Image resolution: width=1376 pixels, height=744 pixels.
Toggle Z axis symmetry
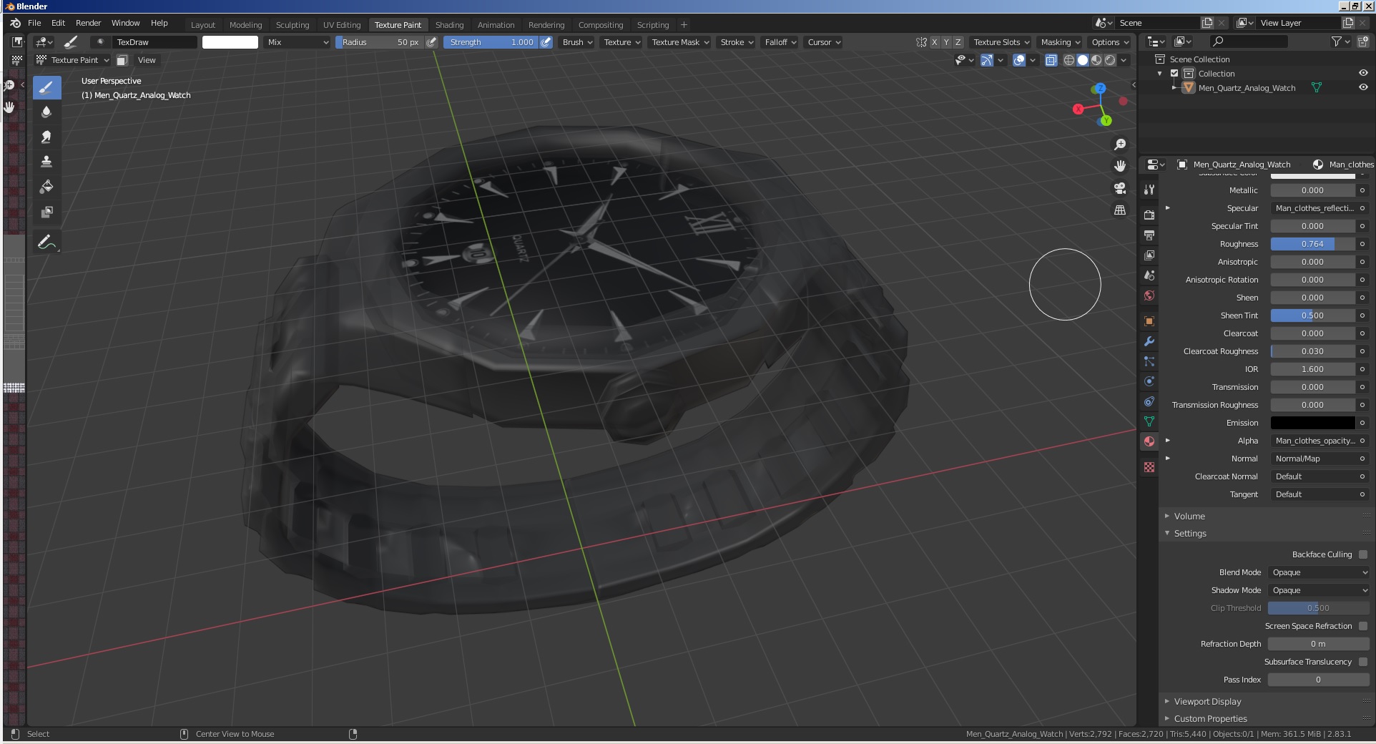tap(958, 42)
